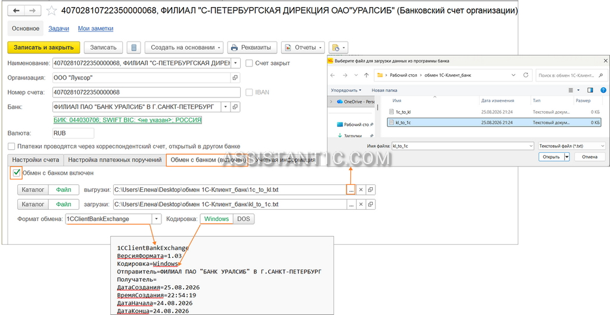
Task: Open help in the file dialog
Action: 603,90
